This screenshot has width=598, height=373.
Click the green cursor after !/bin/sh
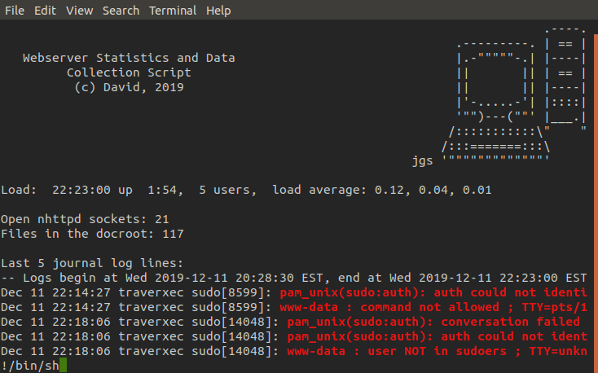[63, 365]
